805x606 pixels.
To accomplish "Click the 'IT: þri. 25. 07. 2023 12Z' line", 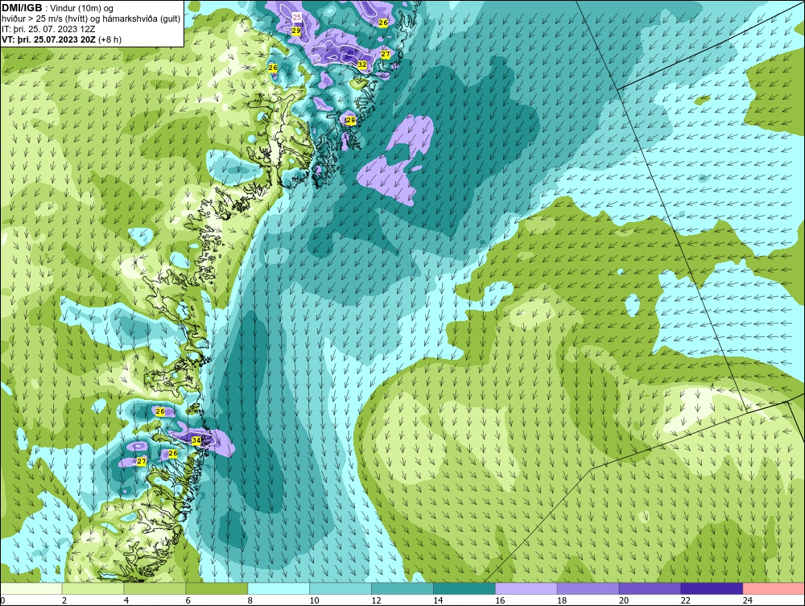I will coord(48,29).
